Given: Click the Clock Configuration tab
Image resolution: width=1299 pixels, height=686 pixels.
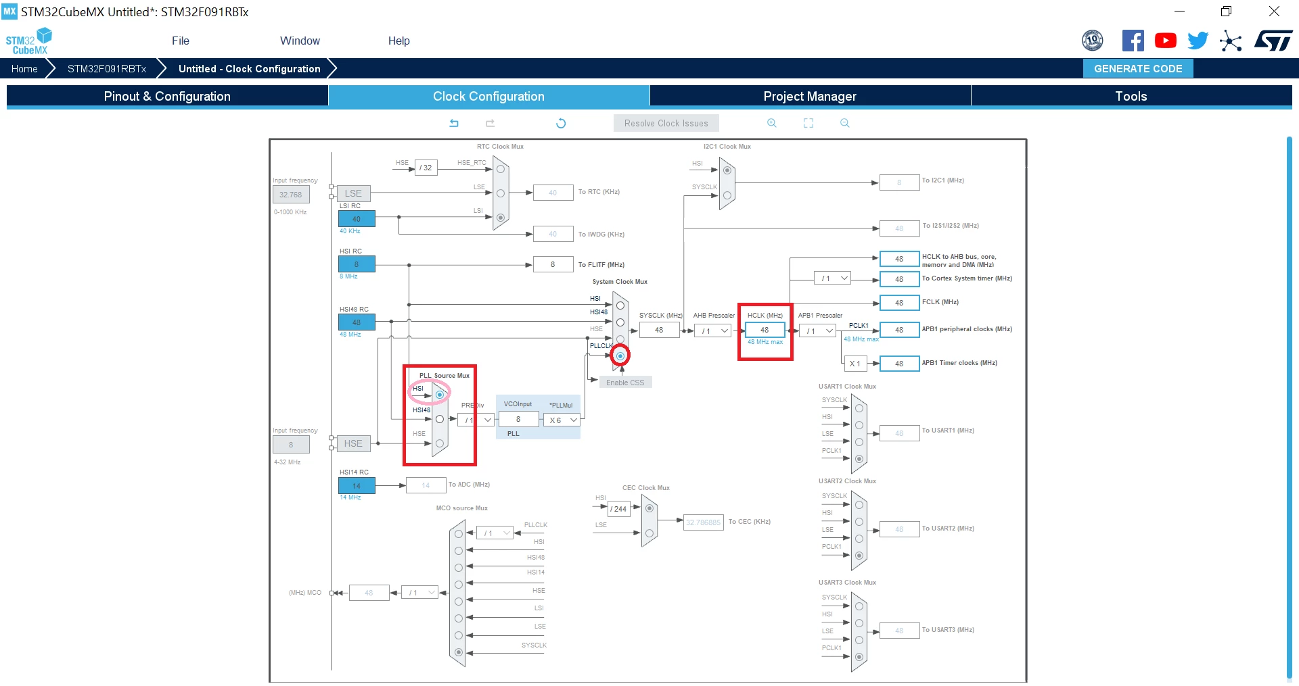Looking at the screenshot, I should click(x=488, y=96).
